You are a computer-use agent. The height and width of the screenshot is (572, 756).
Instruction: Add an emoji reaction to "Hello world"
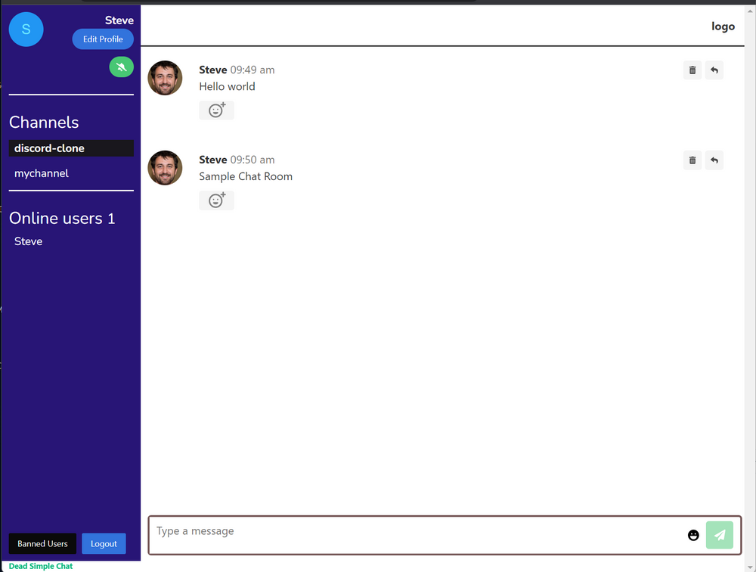[216, 110]
